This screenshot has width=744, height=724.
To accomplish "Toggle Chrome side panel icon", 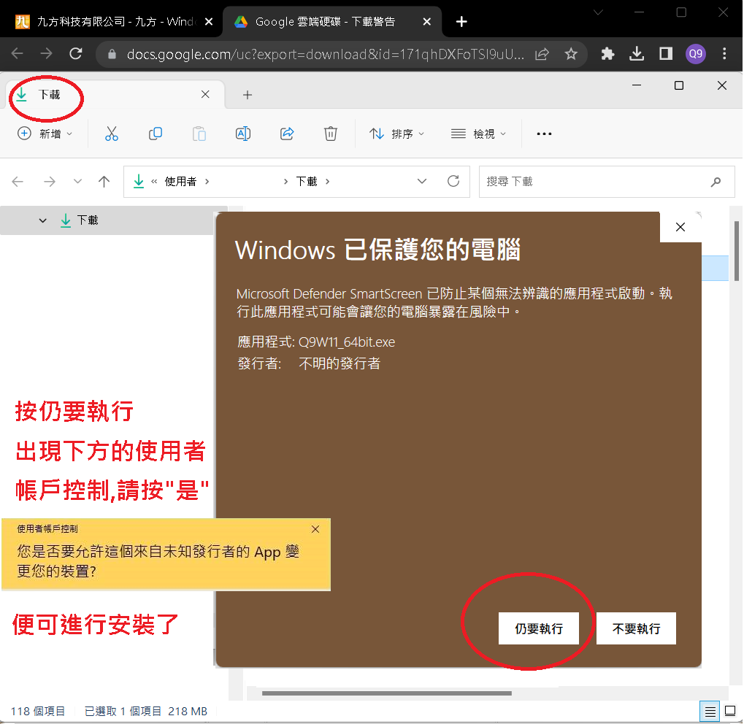I will tap(666, 54).
